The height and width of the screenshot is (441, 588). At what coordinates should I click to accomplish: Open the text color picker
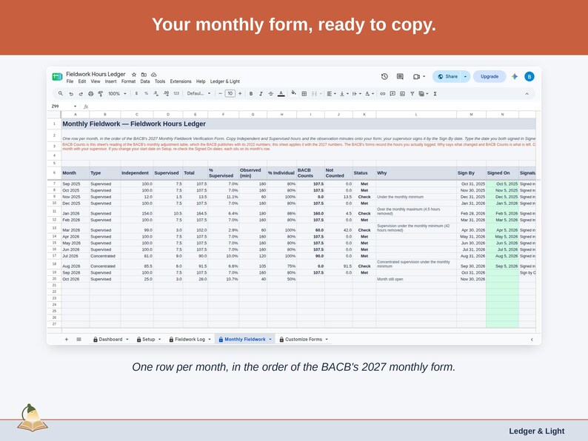(281, 94)
